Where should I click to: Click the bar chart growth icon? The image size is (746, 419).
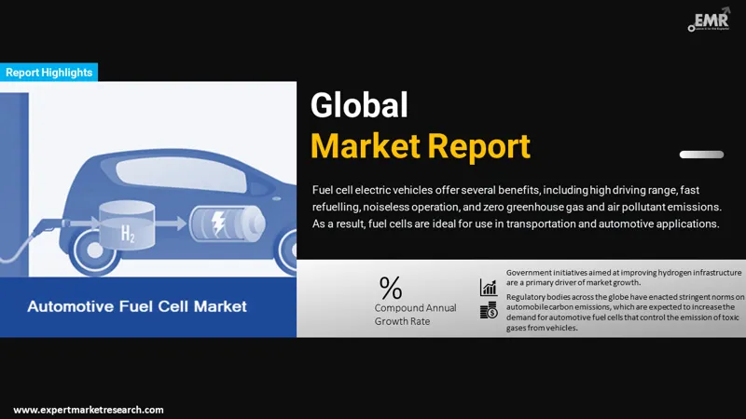tap(489, 287)
